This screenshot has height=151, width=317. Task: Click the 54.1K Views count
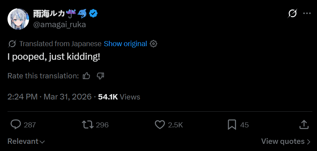[x=119, y=97]
